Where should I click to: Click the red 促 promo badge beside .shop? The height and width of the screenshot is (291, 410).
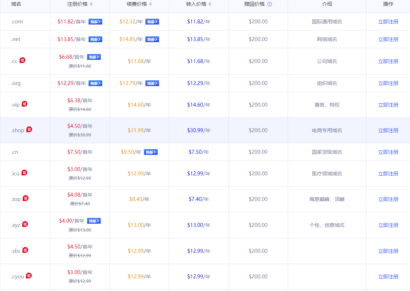tap(29, 129)
